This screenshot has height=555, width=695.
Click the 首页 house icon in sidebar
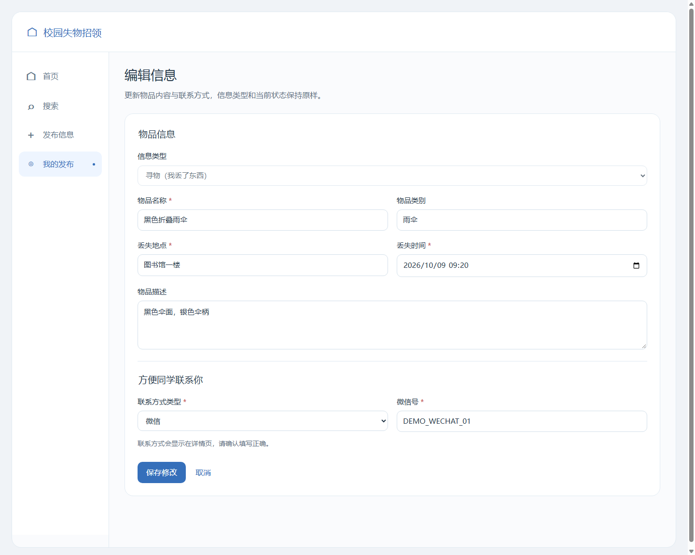pyautogui.click(x=31, y=76)
